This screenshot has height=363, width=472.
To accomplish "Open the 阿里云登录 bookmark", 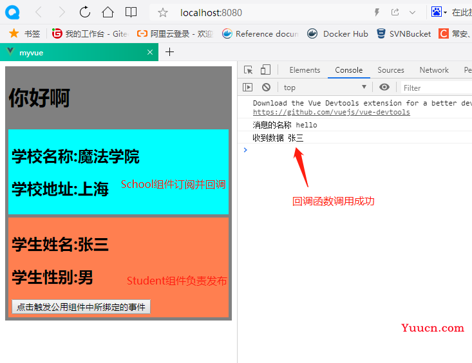I will pyautogui.click(x=175, y=33).
